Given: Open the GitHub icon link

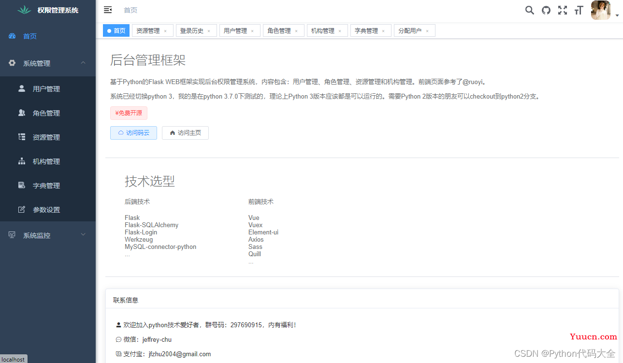Looking at the screenshot, I should (x=546, y=10).
